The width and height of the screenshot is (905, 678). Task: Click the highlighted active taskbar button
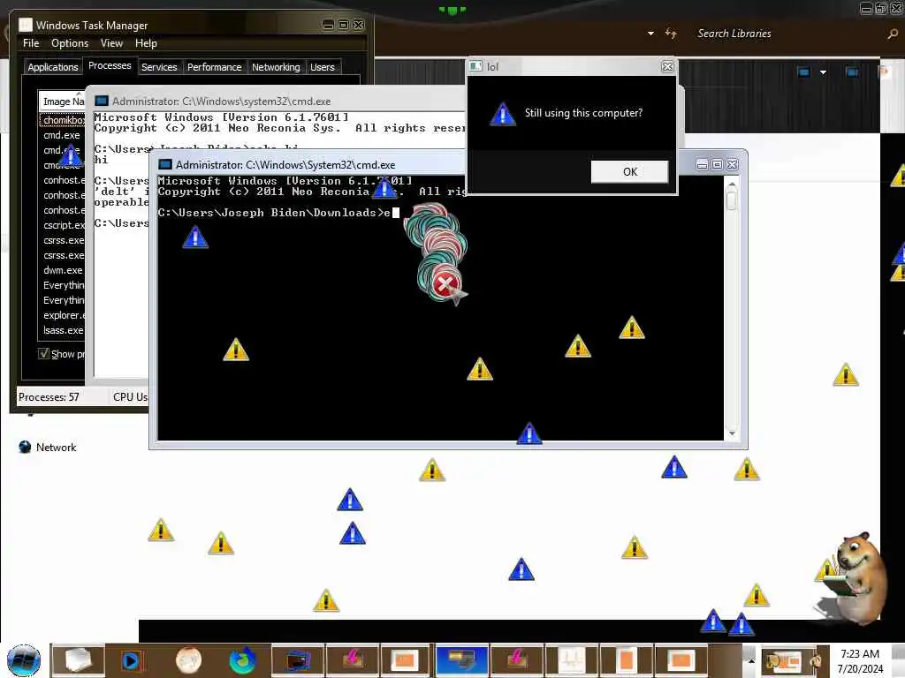point(461,660)
